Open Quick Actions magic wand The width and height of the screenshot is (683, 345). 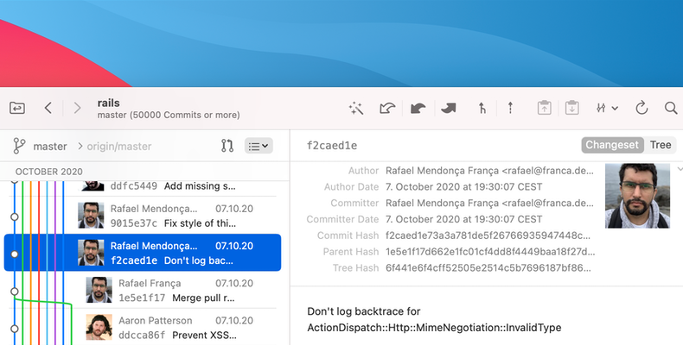[x=355, y=108]
